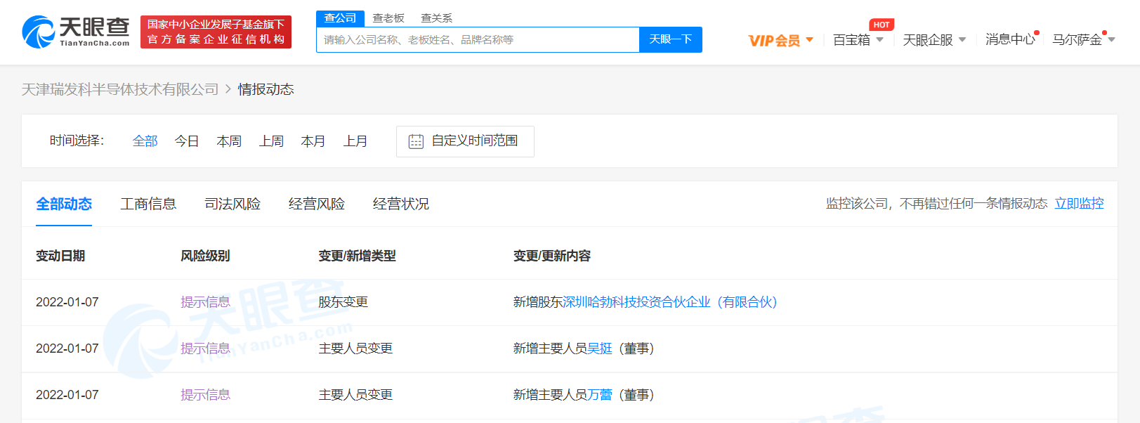1140x423 pixels.
Task: Switch to the 查关系 search tab
Action: (x=436, y=18)
